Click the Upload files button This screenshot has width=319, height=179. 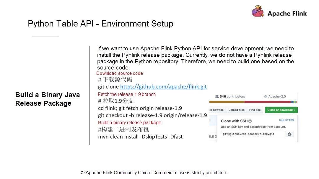point(236,110)
